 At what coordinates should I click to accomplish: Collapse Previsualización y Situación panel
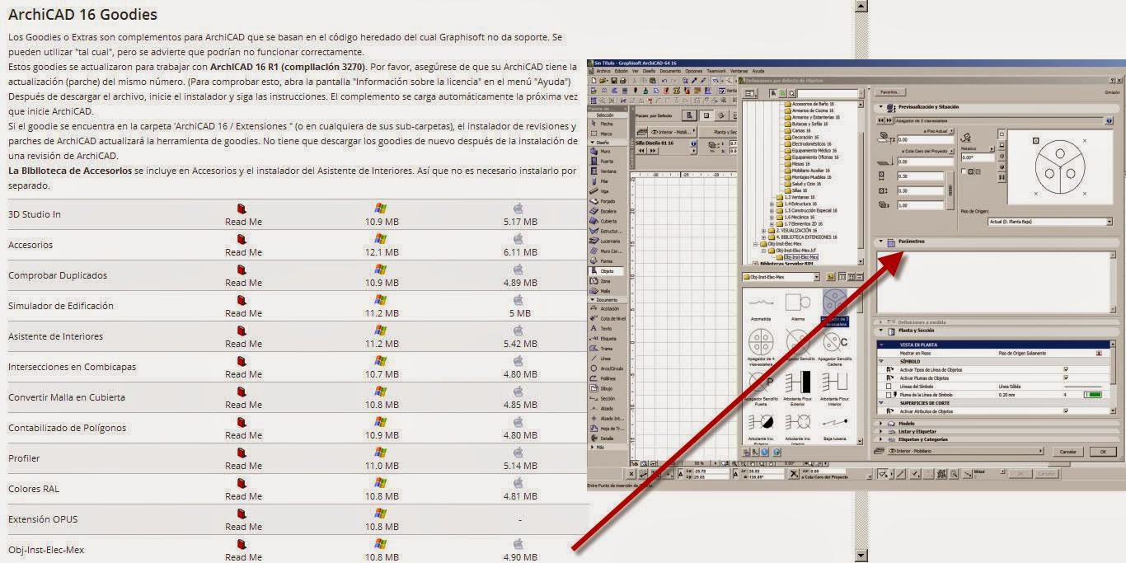tap(880, 106)
